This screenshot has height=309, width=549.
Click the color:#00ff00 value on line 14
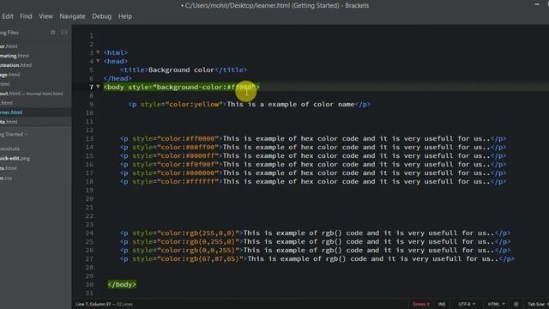pos(188,147)
